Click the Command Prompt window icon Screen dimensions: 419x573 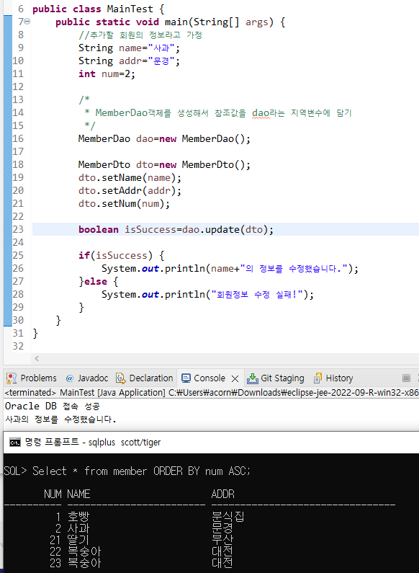point(15,443)
